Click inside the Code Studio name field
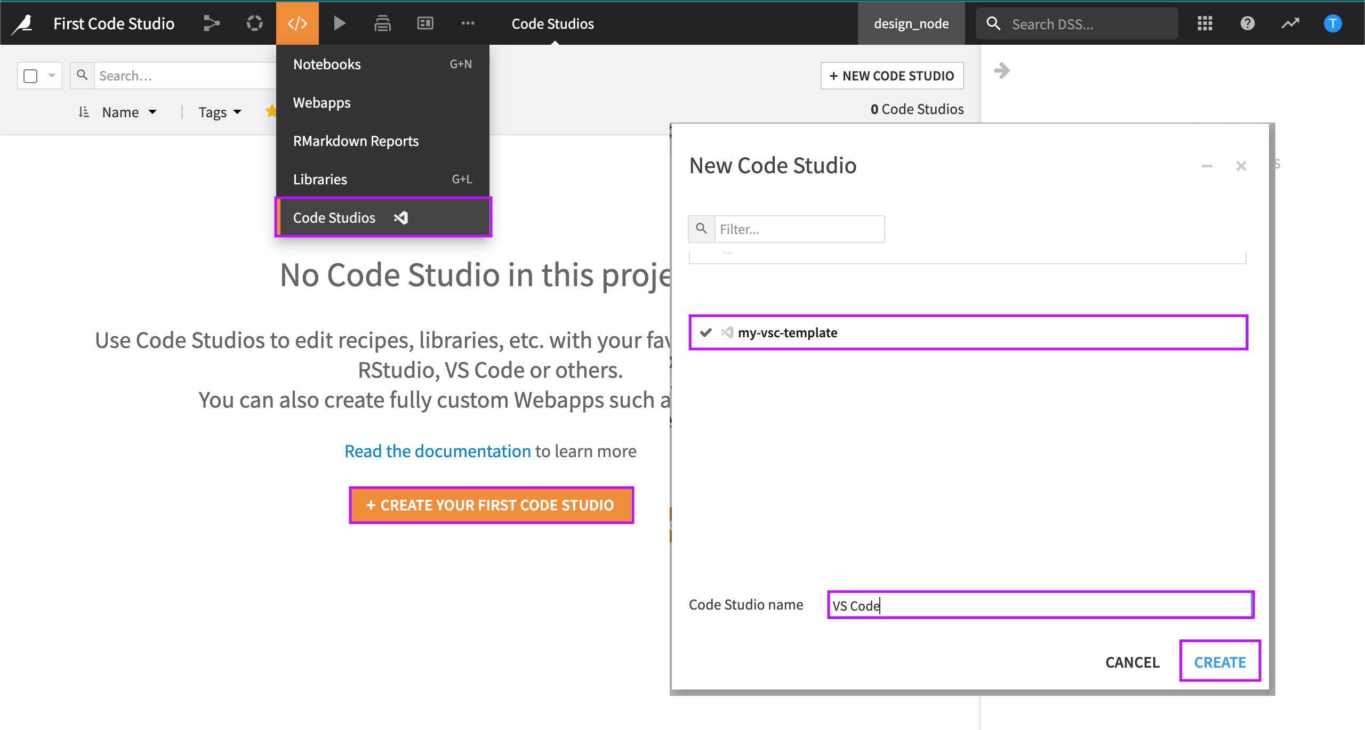The width and height of the screenshot is (1365, 730). pyautogui.click(x=1040, y=605)
